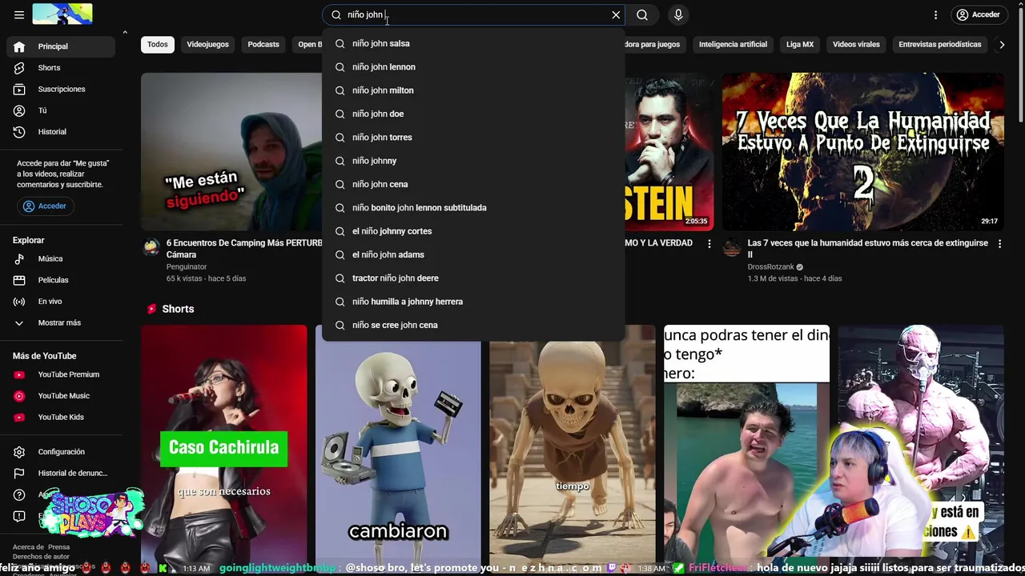Open Principal home in sidebar
Viewport: 1025px width, 576px height.
tap(61, 46)
